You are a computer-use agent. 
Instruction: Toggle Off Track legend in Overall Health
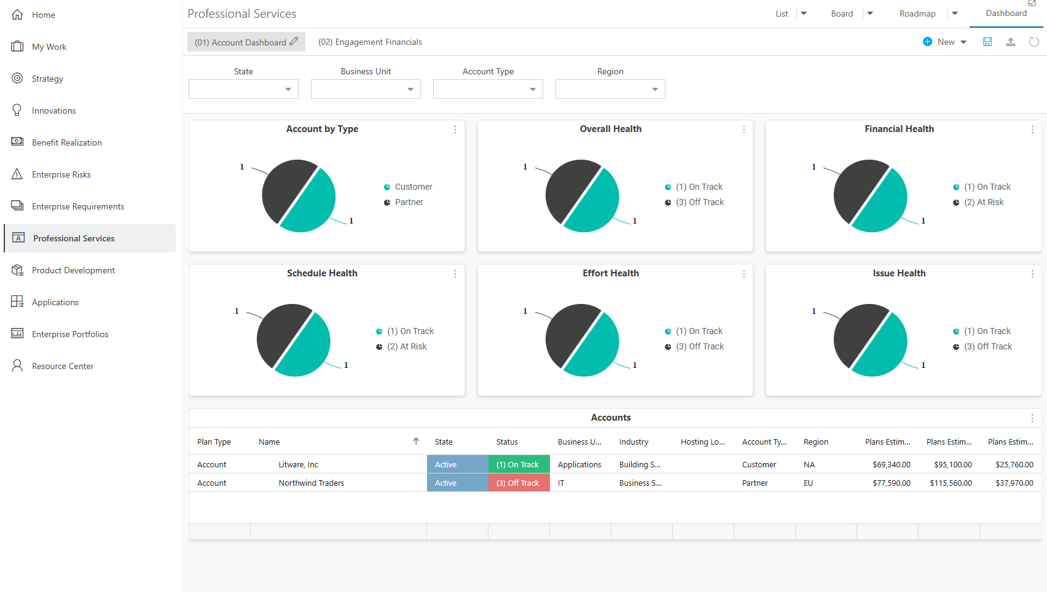coord(694,202)
